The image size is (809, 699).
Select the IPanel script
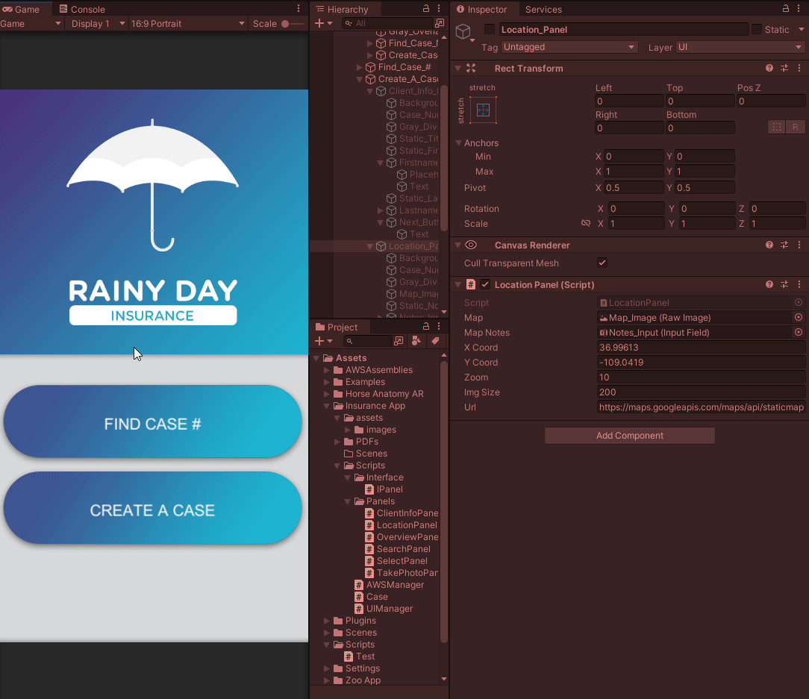[x=384, y=489]
